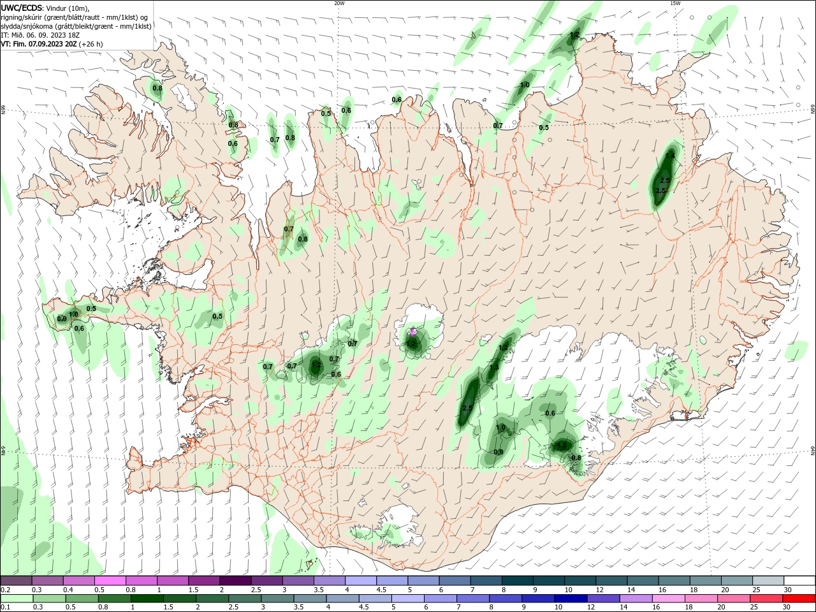Select the darkest green swatch labeled 1 in bottom row

[147, 599]
